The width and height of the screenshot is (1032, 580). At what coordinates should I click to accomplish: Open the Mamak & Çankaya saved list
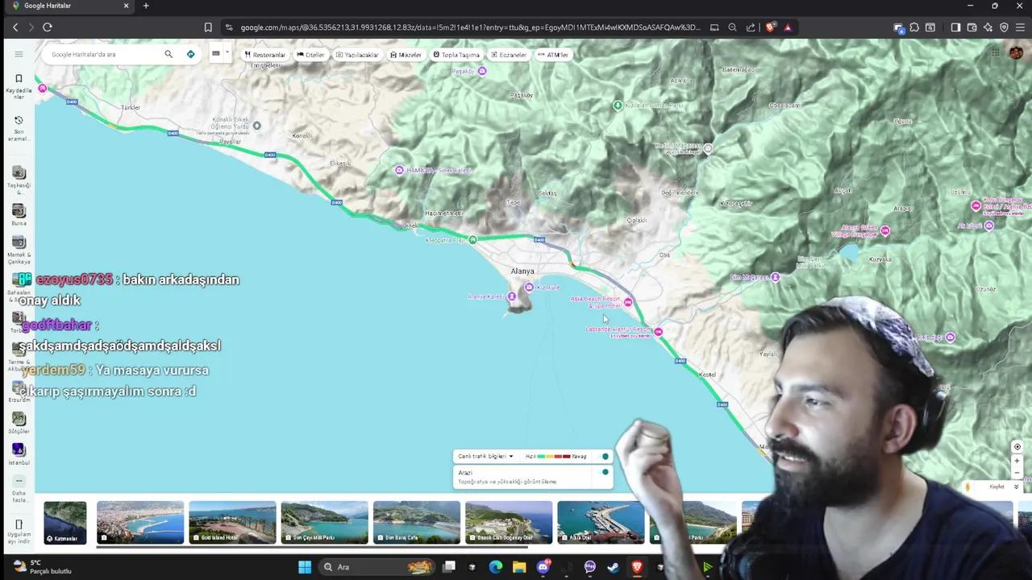pyautogui.click(x=19, y=251)
